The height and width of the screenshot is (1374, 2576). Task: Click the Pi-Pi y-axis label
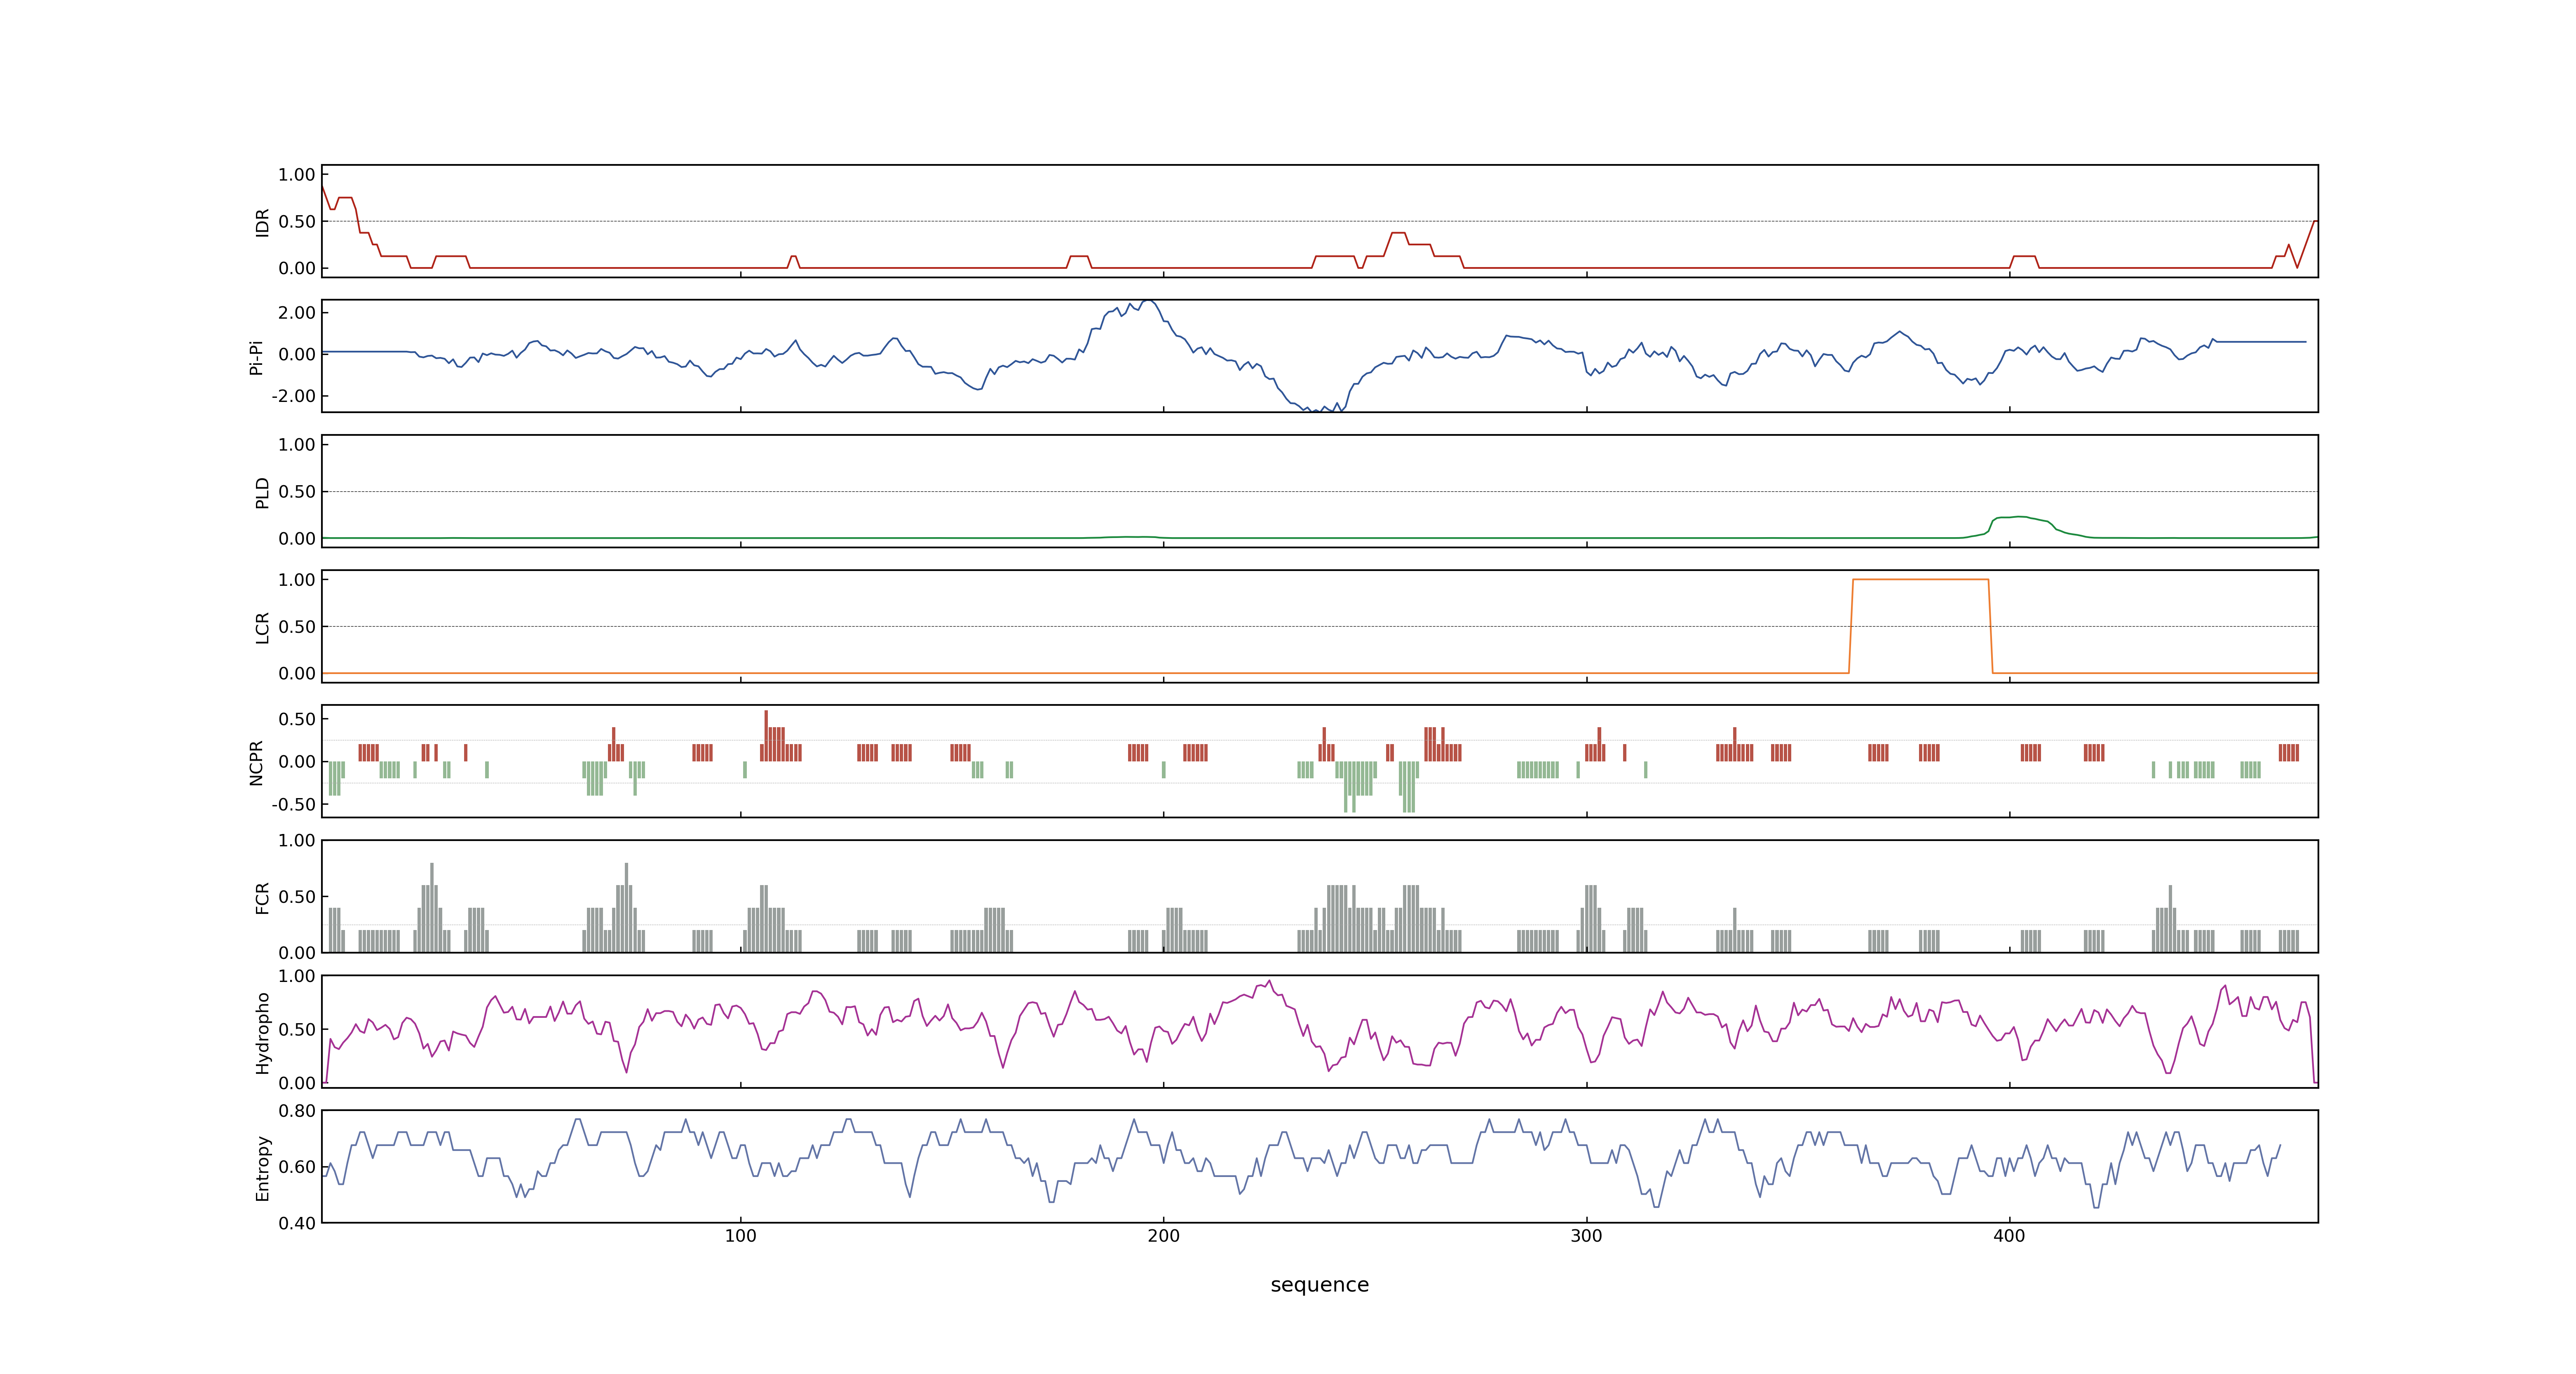pyautogui.click(x=256, y=357)
